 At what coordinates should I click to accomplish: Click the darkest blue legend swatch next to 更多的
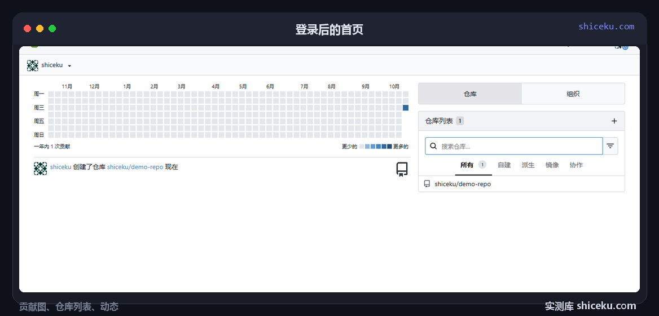(389, 147)
